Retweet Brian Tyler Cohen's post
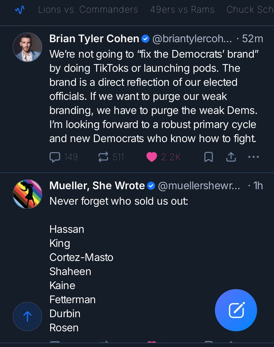Image resolution: width=274 pixels, height=347 pixels. pos(103,157)
